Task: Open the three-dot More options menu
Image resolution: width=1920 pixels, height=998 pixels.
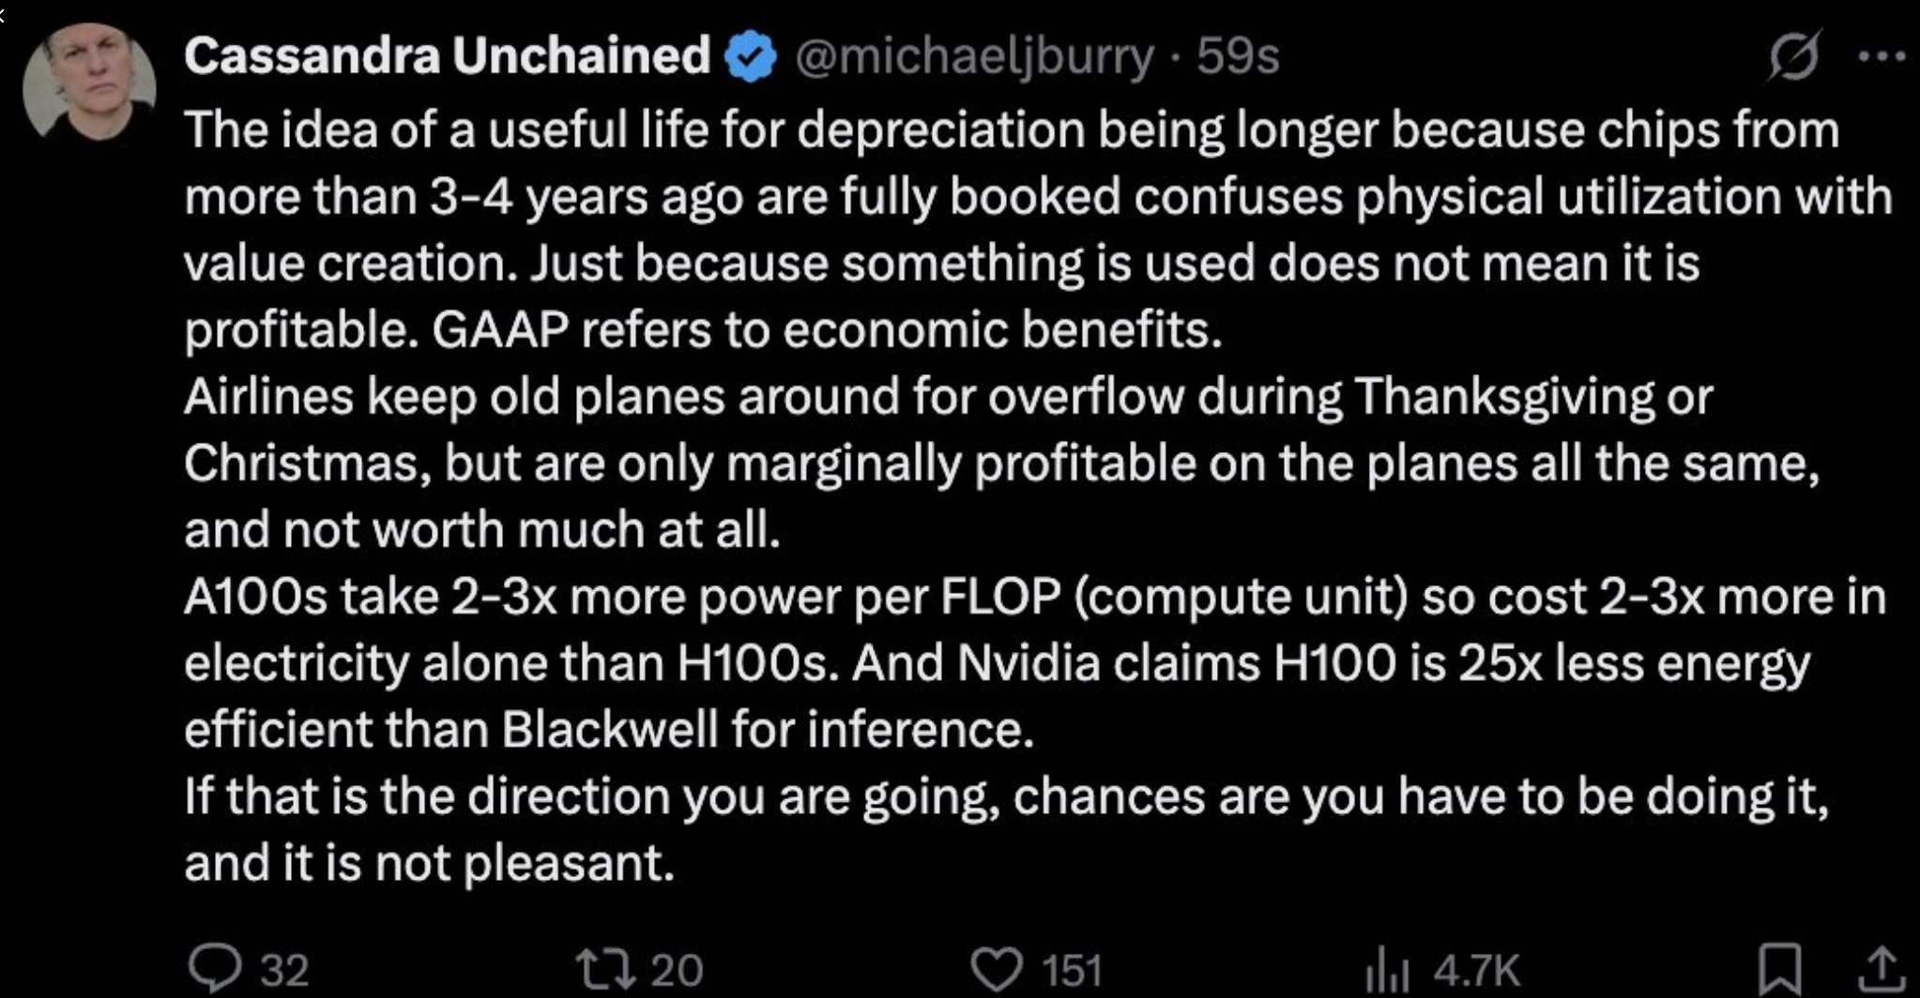Action: 1882,56
